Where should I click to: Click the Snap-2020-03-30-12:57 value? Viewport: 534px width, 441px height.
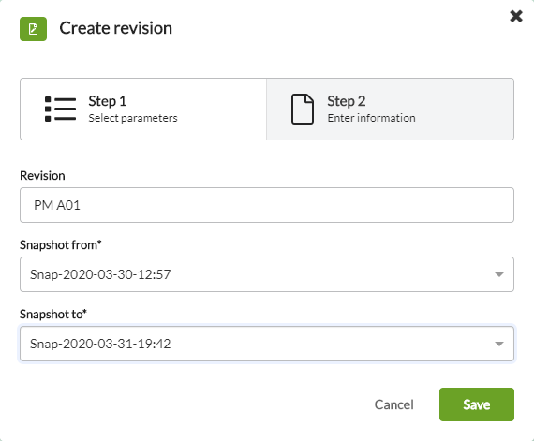click(x=100, y=274)
